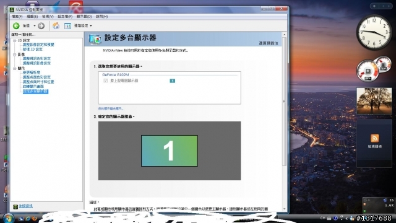The height and width of the screenshot is (223, 396).
Task: Click the RSS feed headlines gadget icon
Action: click(x=374, y=138)
